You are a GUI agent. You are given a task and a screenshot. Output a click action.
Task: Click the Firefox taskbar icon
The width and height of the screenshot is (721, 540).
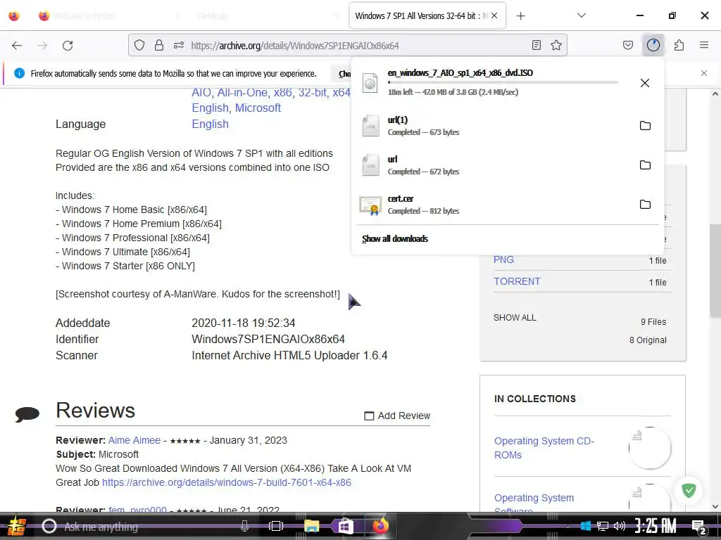tap(380, 525)
